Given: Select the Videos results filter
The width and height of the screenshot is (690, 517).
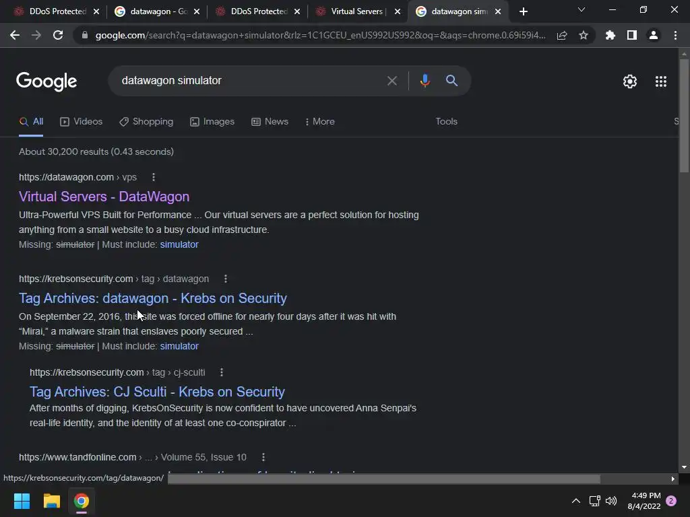Looking at the screenshot, I should click(x=82, y=122).
